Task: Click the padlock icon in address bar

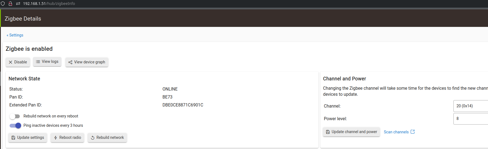Action: [x=10, y=4]
